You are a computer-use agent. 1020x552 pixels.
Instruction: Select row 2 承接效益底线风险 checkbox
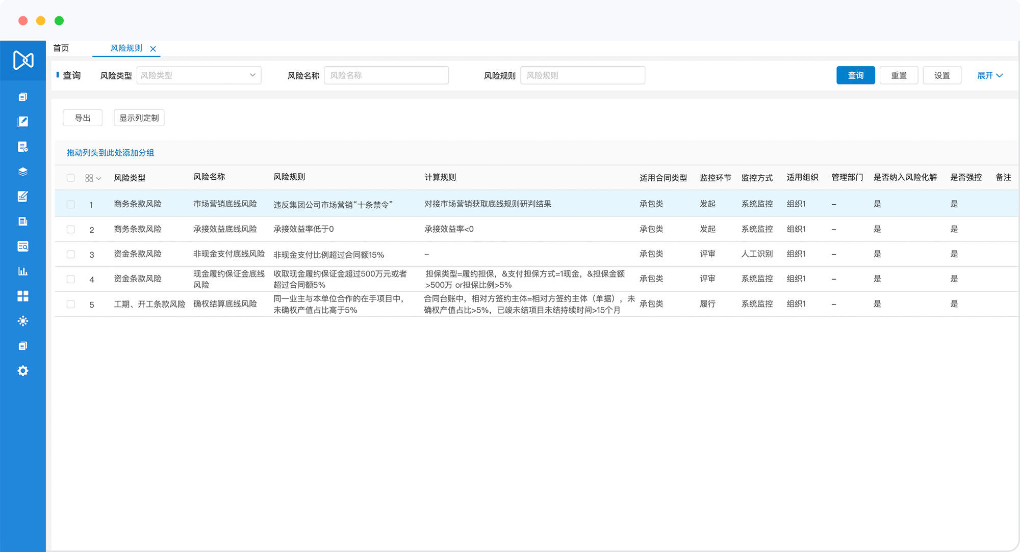[71, 230]
